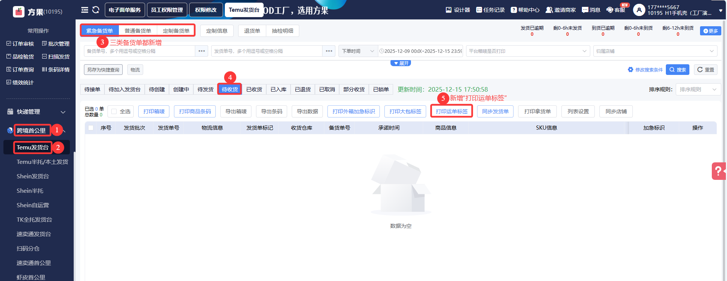
Task: Switch to the 定制备货单 tab
Action: coord(176,31)
